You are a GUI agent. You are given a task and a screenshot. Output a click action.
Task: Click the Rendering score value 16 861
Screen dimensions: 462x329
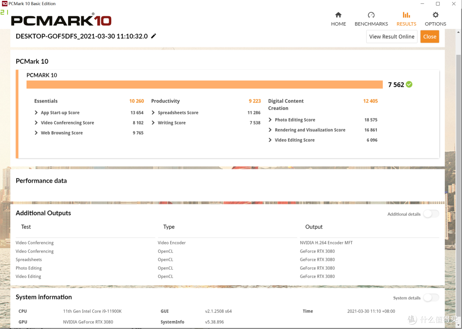[x=371, y=130]
